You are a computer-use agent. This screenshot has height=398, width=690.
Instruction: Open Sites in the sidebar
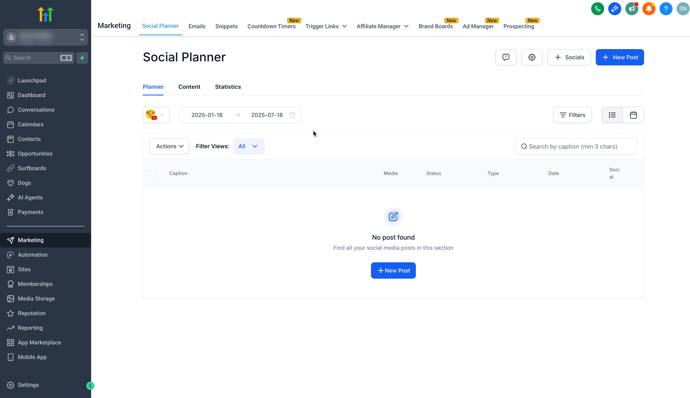pos(46,269)
